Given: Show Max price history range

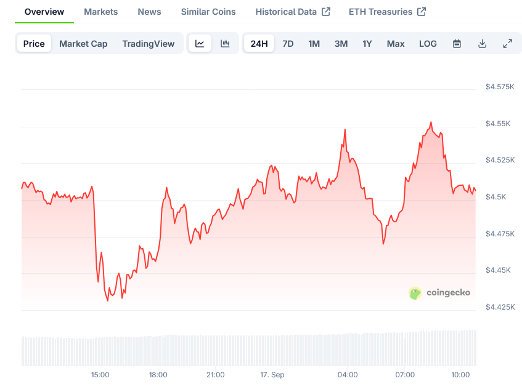Looking at the screenshot, I should (x=396, y=44).
